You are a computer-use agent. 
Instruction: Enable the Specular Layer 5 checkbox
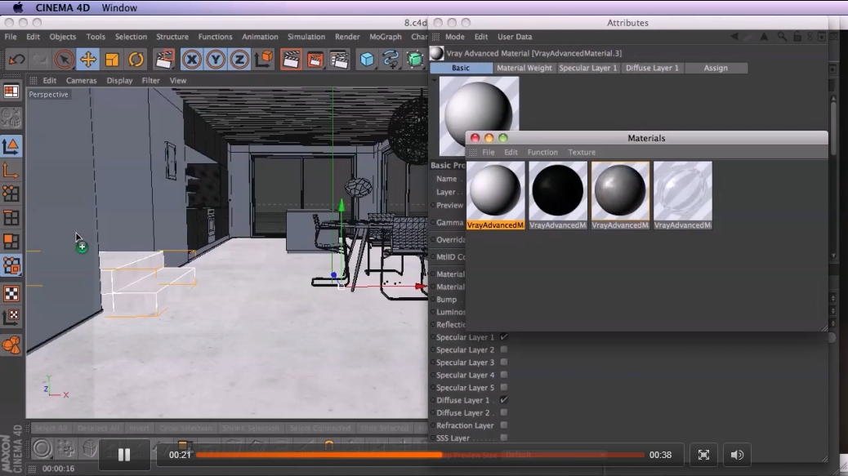click(503, 387)
